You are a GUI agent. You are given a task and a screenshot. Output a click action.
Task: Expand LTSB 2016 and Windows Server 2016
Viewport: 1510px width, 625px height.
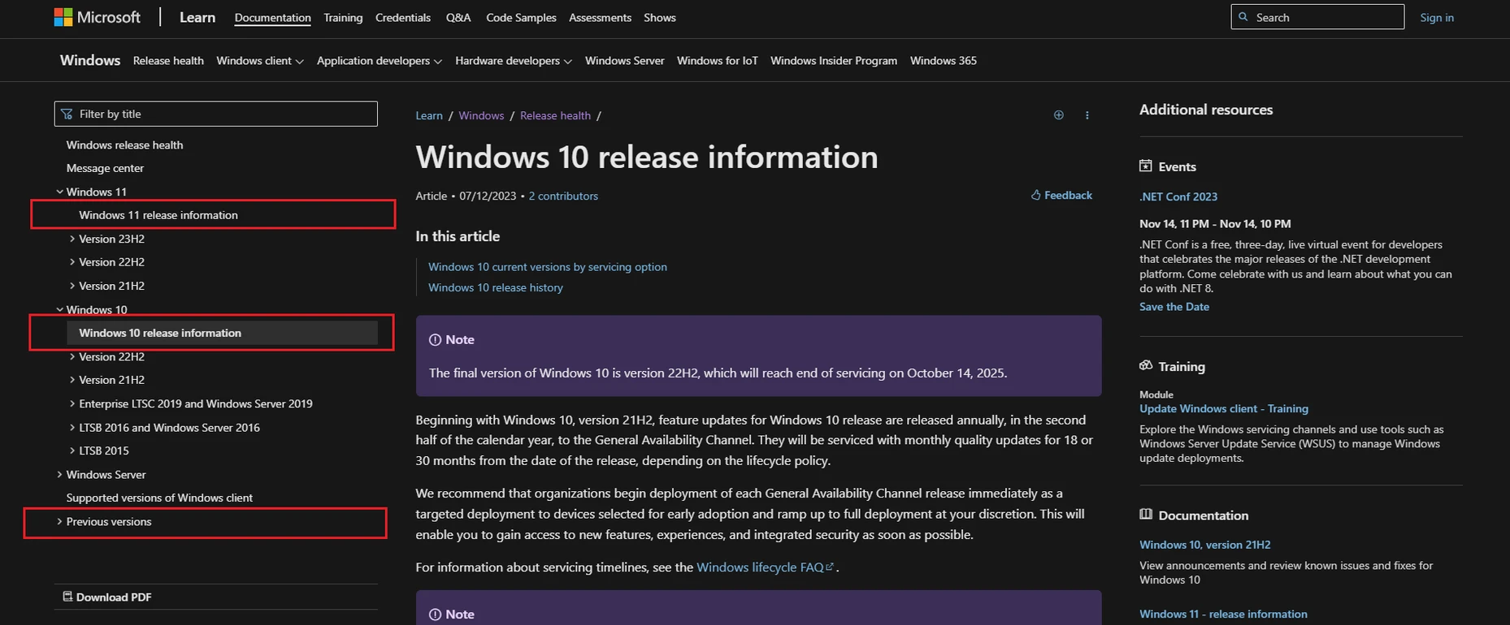72,427
